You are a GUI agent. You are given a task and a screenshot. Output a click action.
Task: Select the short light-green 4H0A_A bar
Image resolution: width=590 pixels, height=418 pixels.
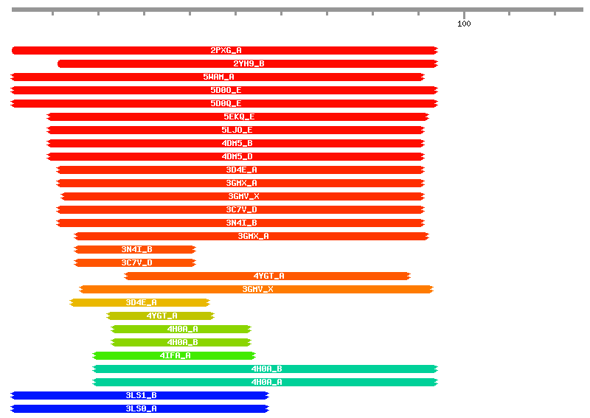pos(181,330)
